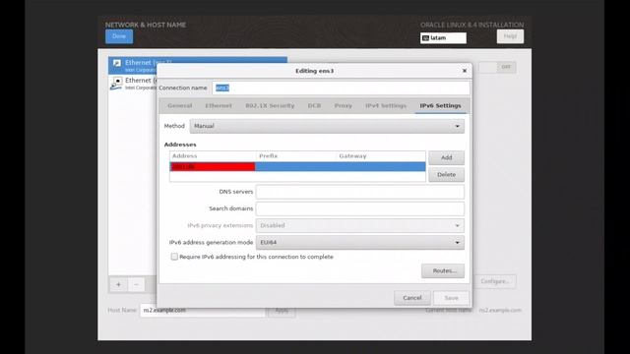Edit the Connection name field
630x354 pixels.
point(341,88)
